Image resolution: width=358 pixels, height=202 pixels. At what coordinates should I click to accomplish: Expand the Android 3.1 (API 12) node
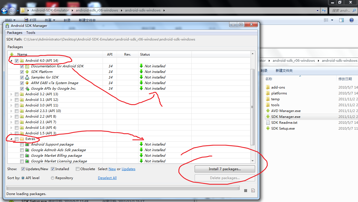pos(11,100)
